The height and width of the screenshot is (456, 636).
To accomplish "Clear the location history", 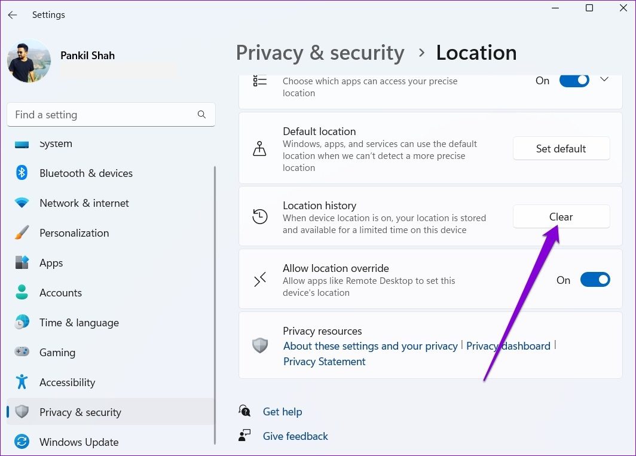I will pos(561,217).
